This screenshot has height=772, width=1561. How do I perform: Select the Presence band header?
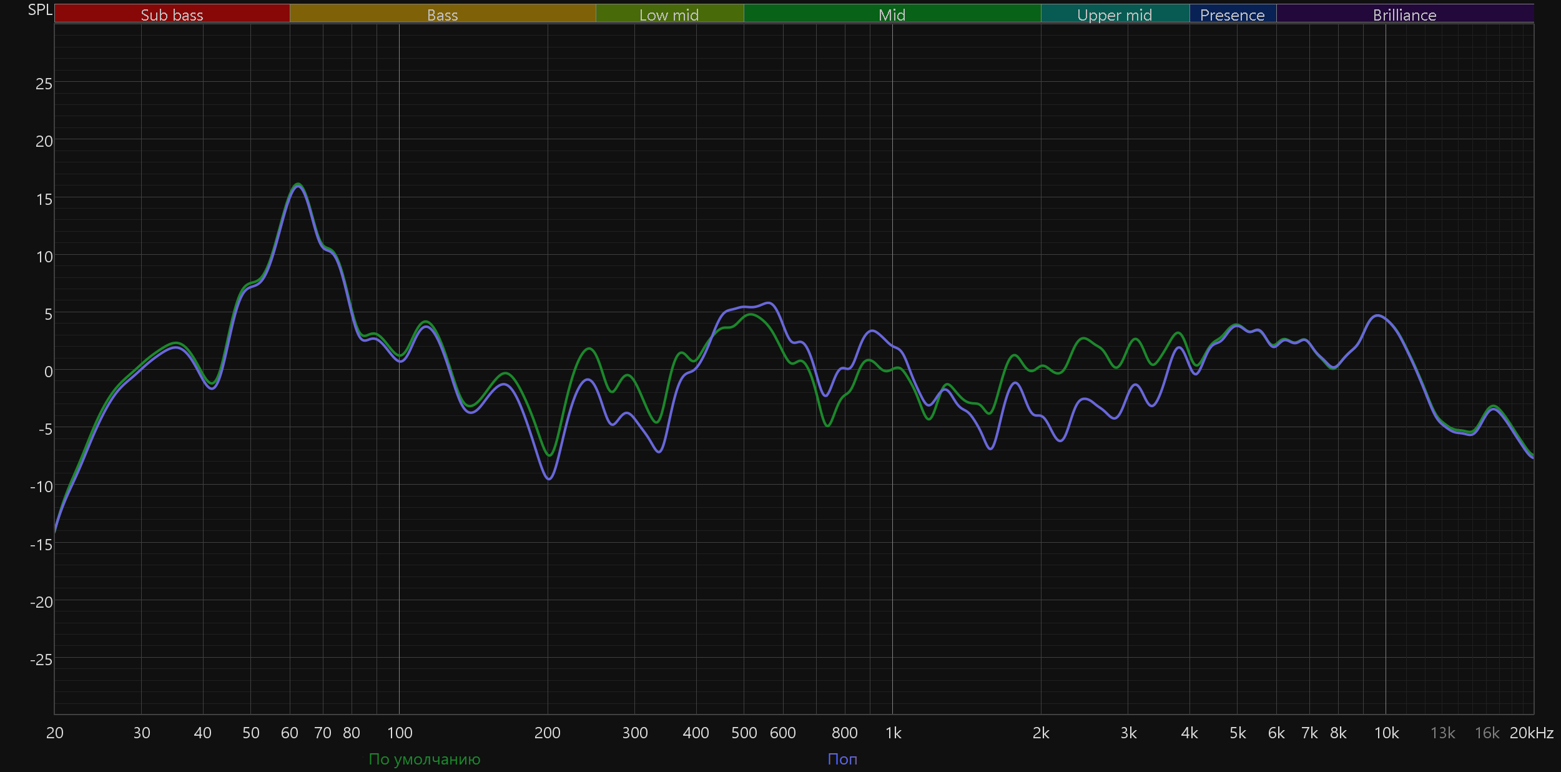1232,14
